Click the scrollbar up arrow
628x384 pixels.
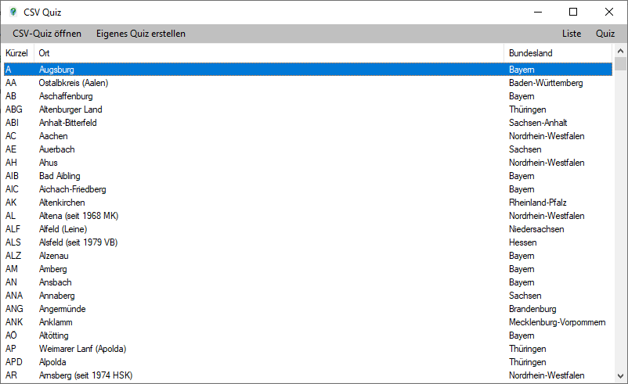coord(620,52)
